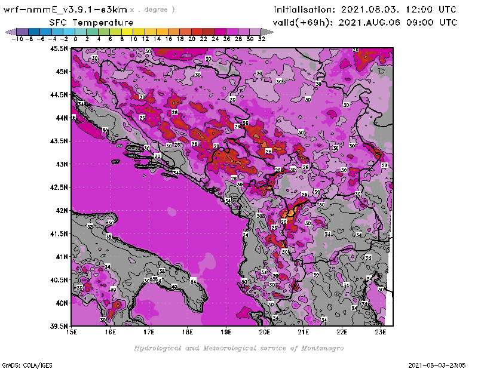Click the 41.5N latitude axis label

(x=59, y=233)
